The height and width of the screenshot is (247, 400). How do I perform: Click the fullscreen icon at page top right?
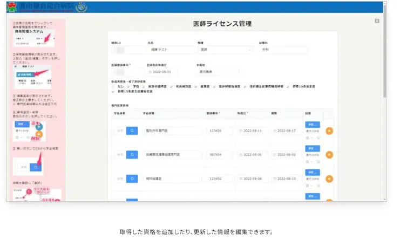[377, 21]
